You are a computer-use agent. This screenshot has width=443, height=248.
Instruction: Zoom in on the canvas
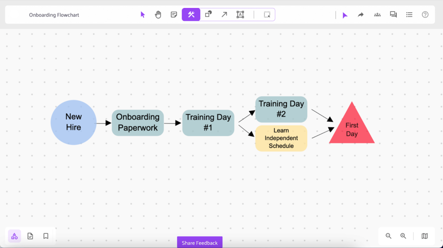(x=403, y=236)
